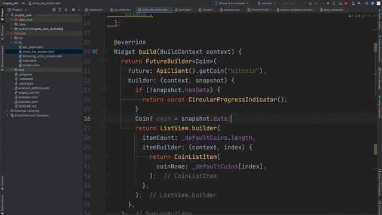Click the override gutter icon on line 19
Image resolution: width=382 pixels, height=215 pixels.
click(x=95, y=52)
